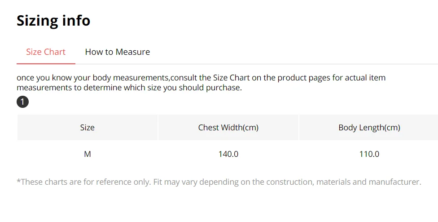The width and height of the screenshot is (438, 222).
Task: Click the line "measurements to determine which size"
Action: tap(129, 88)
